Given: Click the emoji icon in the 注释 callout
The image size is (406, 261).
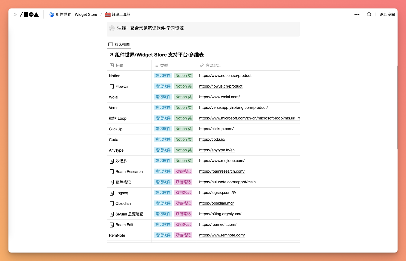Looking at the screenshot, I should click(x=112, y=28).
